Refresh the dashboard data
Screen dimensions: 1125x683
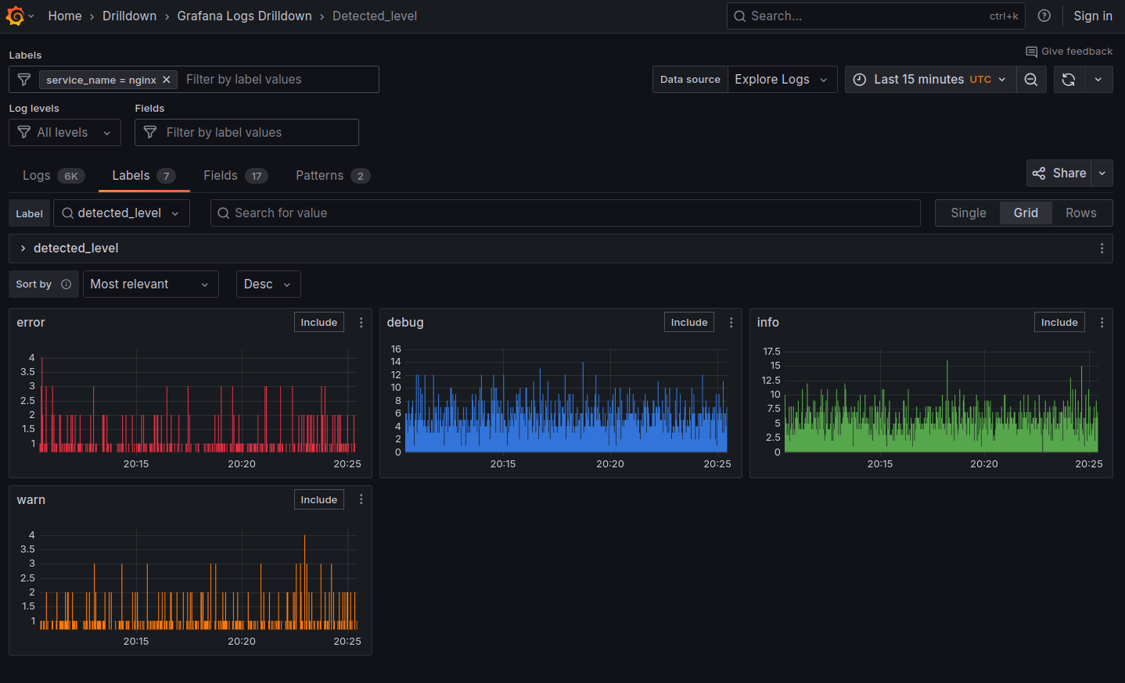[x=1069, y=79]
